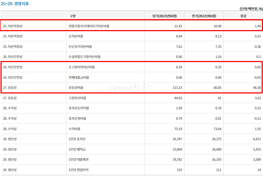
Task: Click the Jennie하우스 watermark text
Action: [131, 87]
